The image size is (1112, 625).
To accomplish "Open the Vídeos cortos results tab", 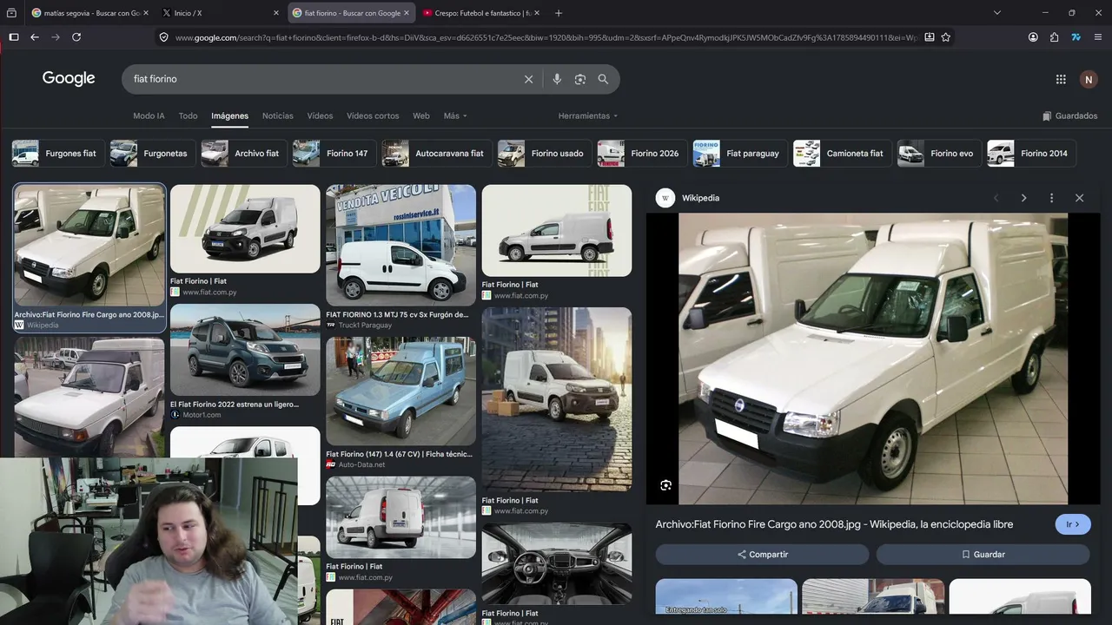I will tap(373, 115).
